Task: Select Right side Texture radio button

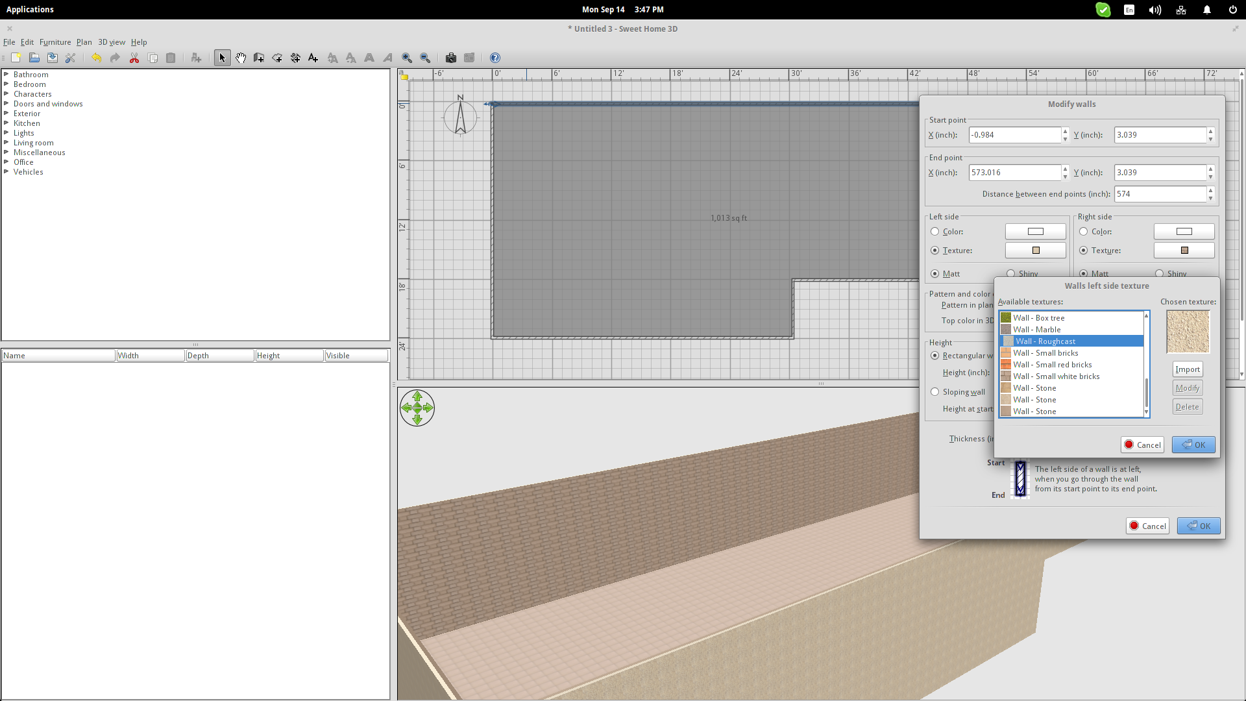Action: pyautogui.click(x=1084, y=251)
